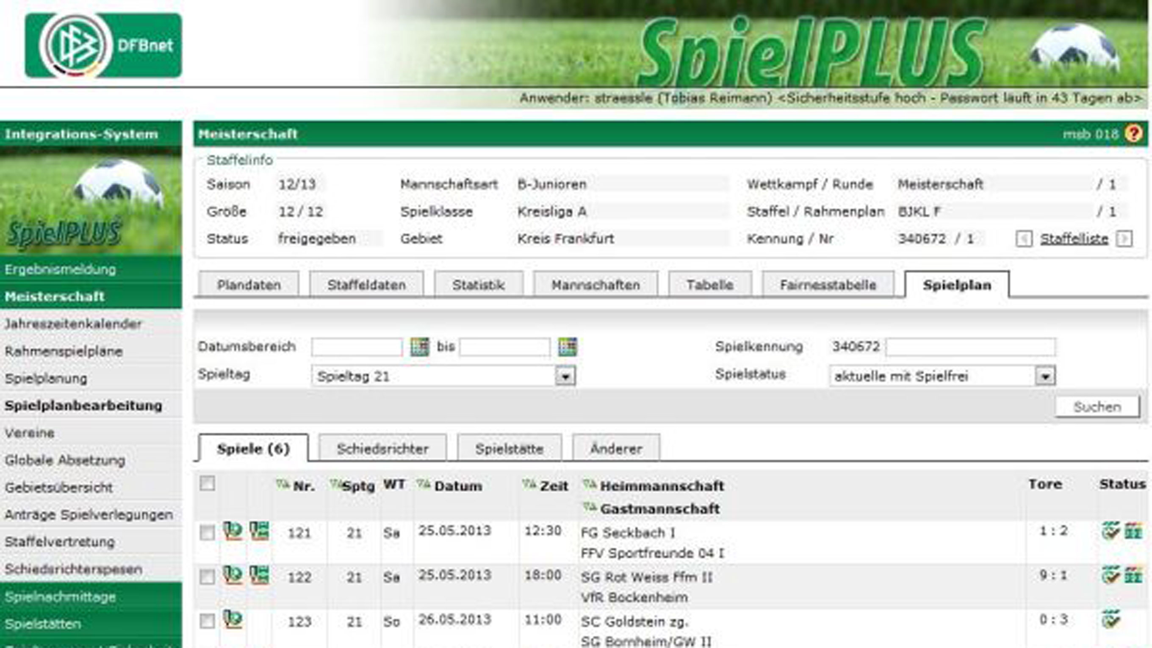Follow the Staffelliste link
This screenshot has height=648, width=1152.
pyautogui.click(x=1074, y=239)
